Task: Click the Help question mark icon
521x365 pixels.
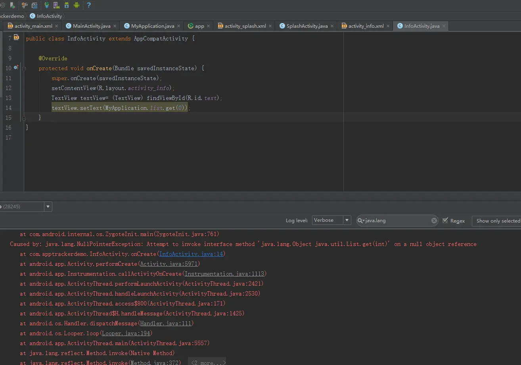Action: (x=88, y=5)
